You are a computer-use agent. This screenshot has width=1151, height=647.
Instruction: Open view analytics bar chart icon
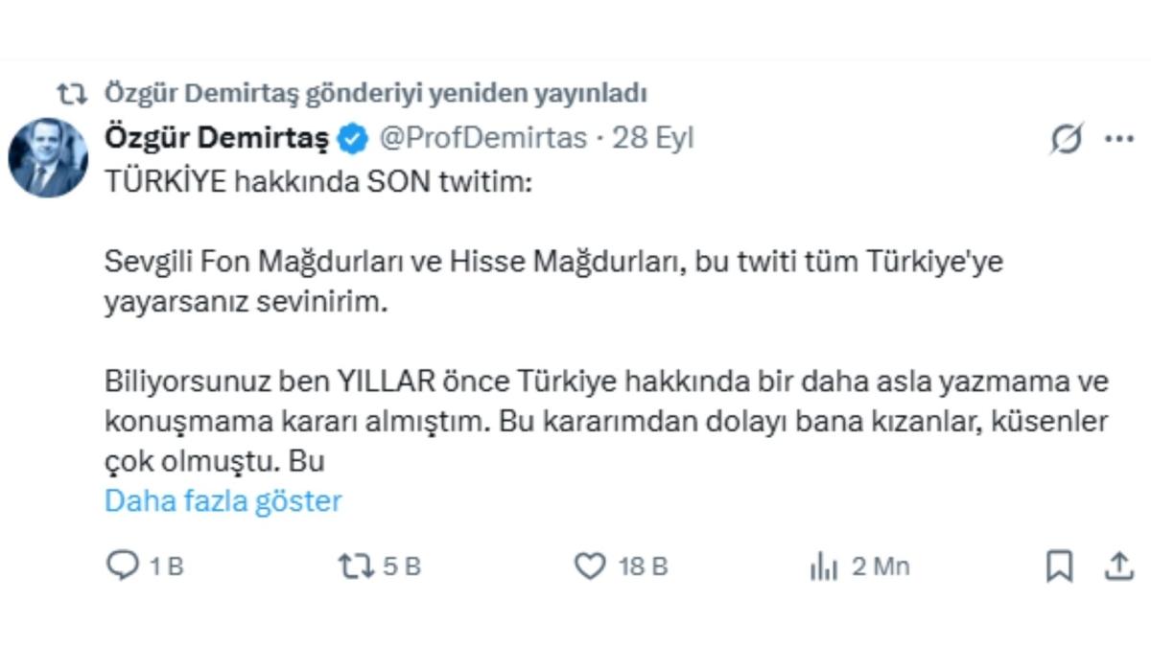[x=824, y=566]
